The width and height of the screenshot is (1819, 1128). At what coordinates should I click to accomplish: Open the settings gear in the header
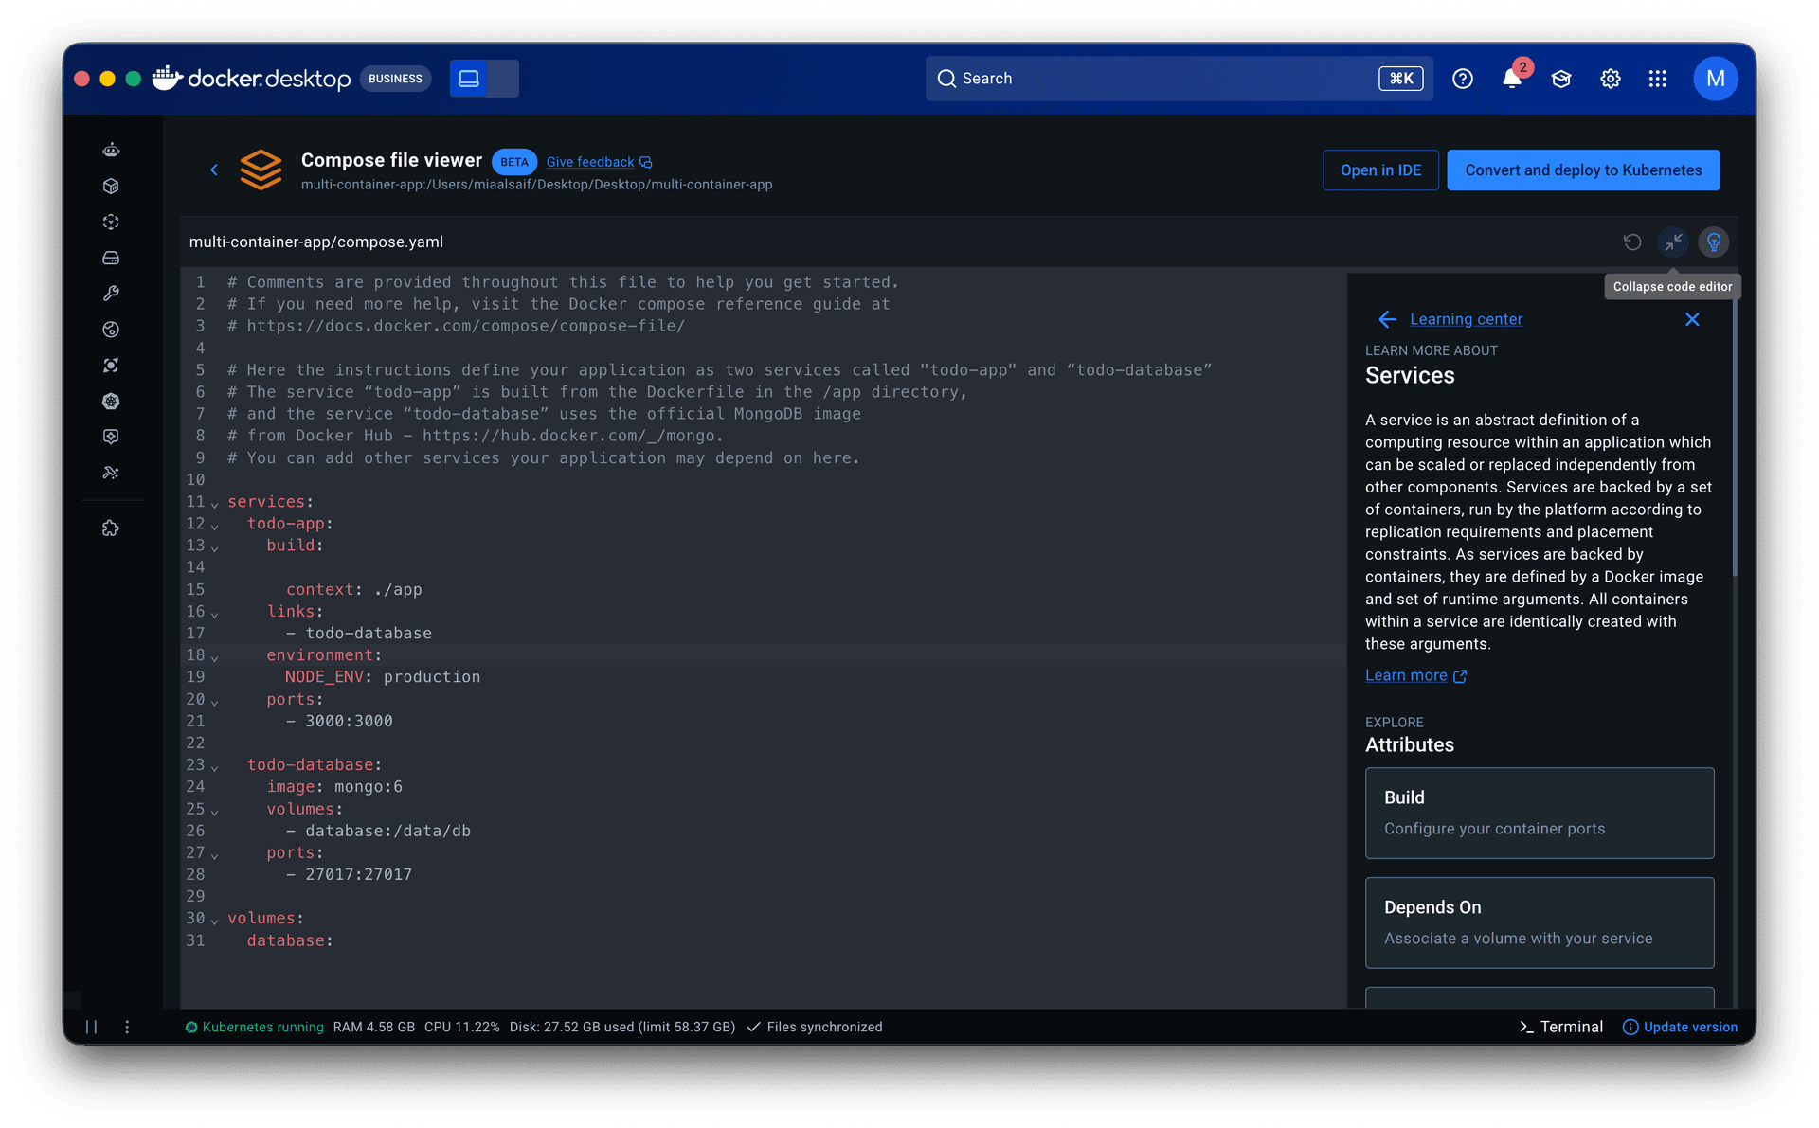[1610, 79]
